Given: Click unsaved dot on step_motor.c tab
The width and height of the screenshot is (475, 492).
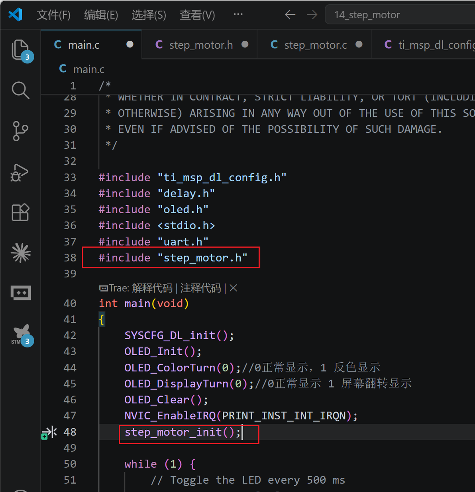Looking at the screenshot, I should pyautogui.click(x=359, y=44).
